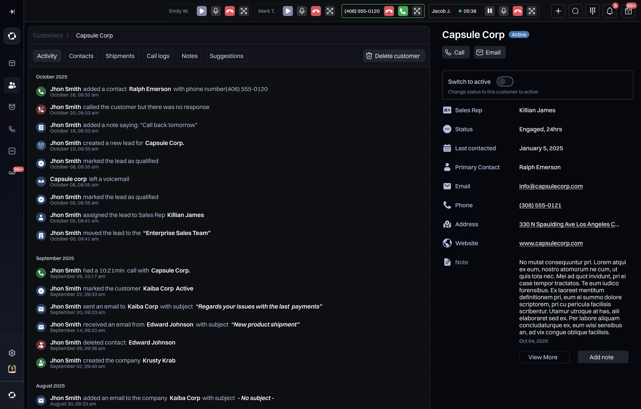Click 'deleted contact: Edward Johnson' activity icon
This screenshot has height=409, width=641.
click(41, 345)
